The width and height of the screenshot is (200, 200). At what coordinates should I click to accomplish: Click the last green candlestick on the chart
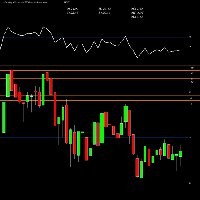(x=180, y=154)
